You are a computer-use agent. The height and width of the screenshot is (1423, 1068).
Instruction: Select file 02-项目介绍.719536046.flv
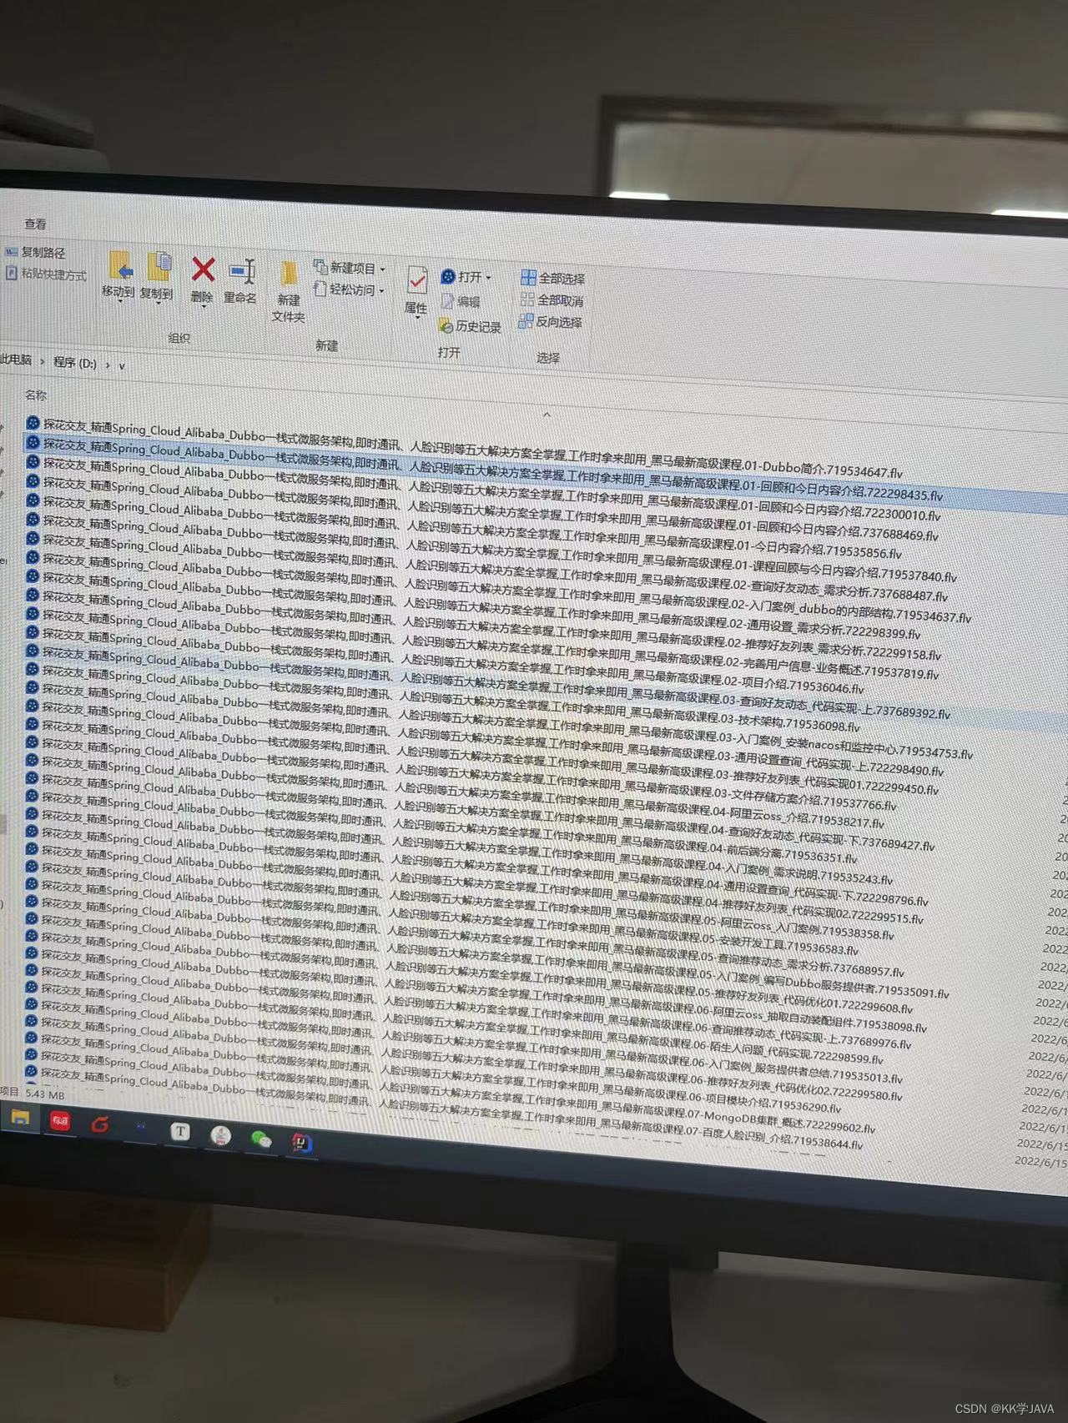pyautogui.click(x=444, y=659)
